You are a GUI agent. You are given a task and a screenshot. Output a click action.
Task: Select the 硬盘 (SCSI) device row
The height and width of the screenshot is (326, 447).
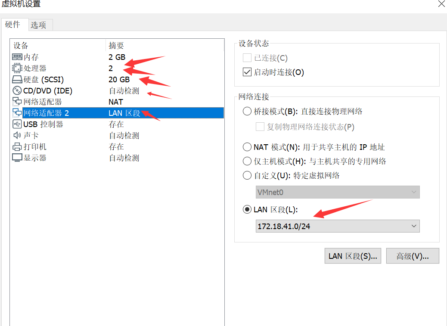117,79
